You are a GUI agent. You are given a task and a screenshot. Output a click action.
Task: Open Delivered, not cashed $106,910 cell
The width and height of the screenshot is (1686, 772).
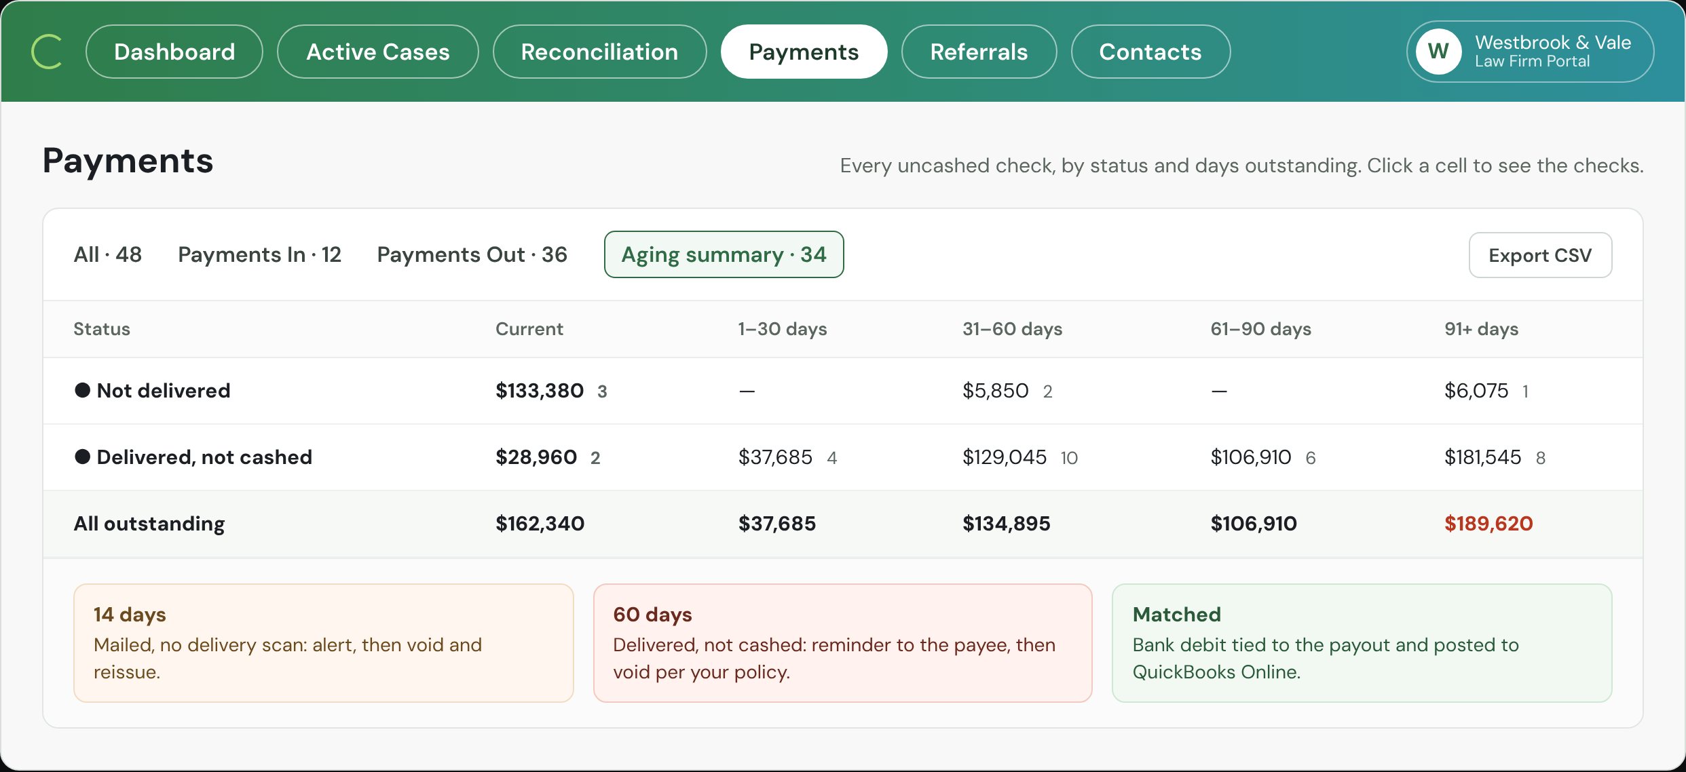[1263, 457]
